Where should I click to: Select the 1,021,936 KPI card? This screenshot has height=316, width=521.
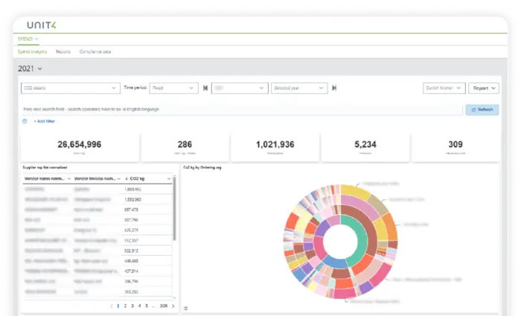tap(275, 147)
